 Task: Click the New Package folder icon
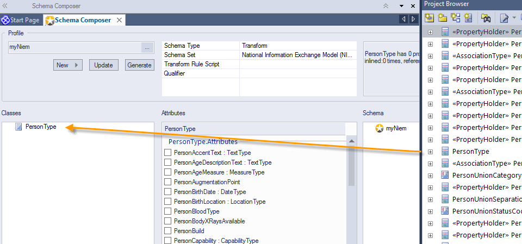(442, 17)
